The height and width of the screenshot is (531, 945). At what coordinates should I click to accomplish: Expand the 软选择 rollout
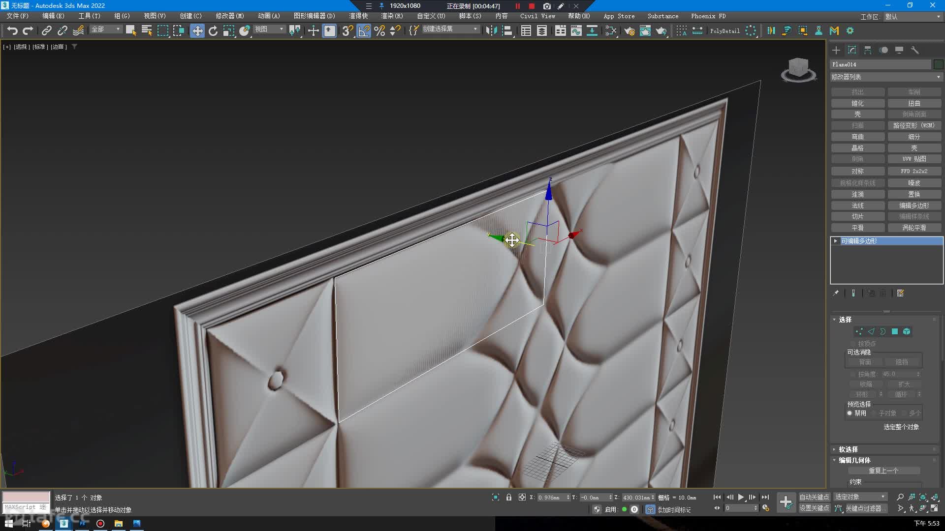coord(848,449)
